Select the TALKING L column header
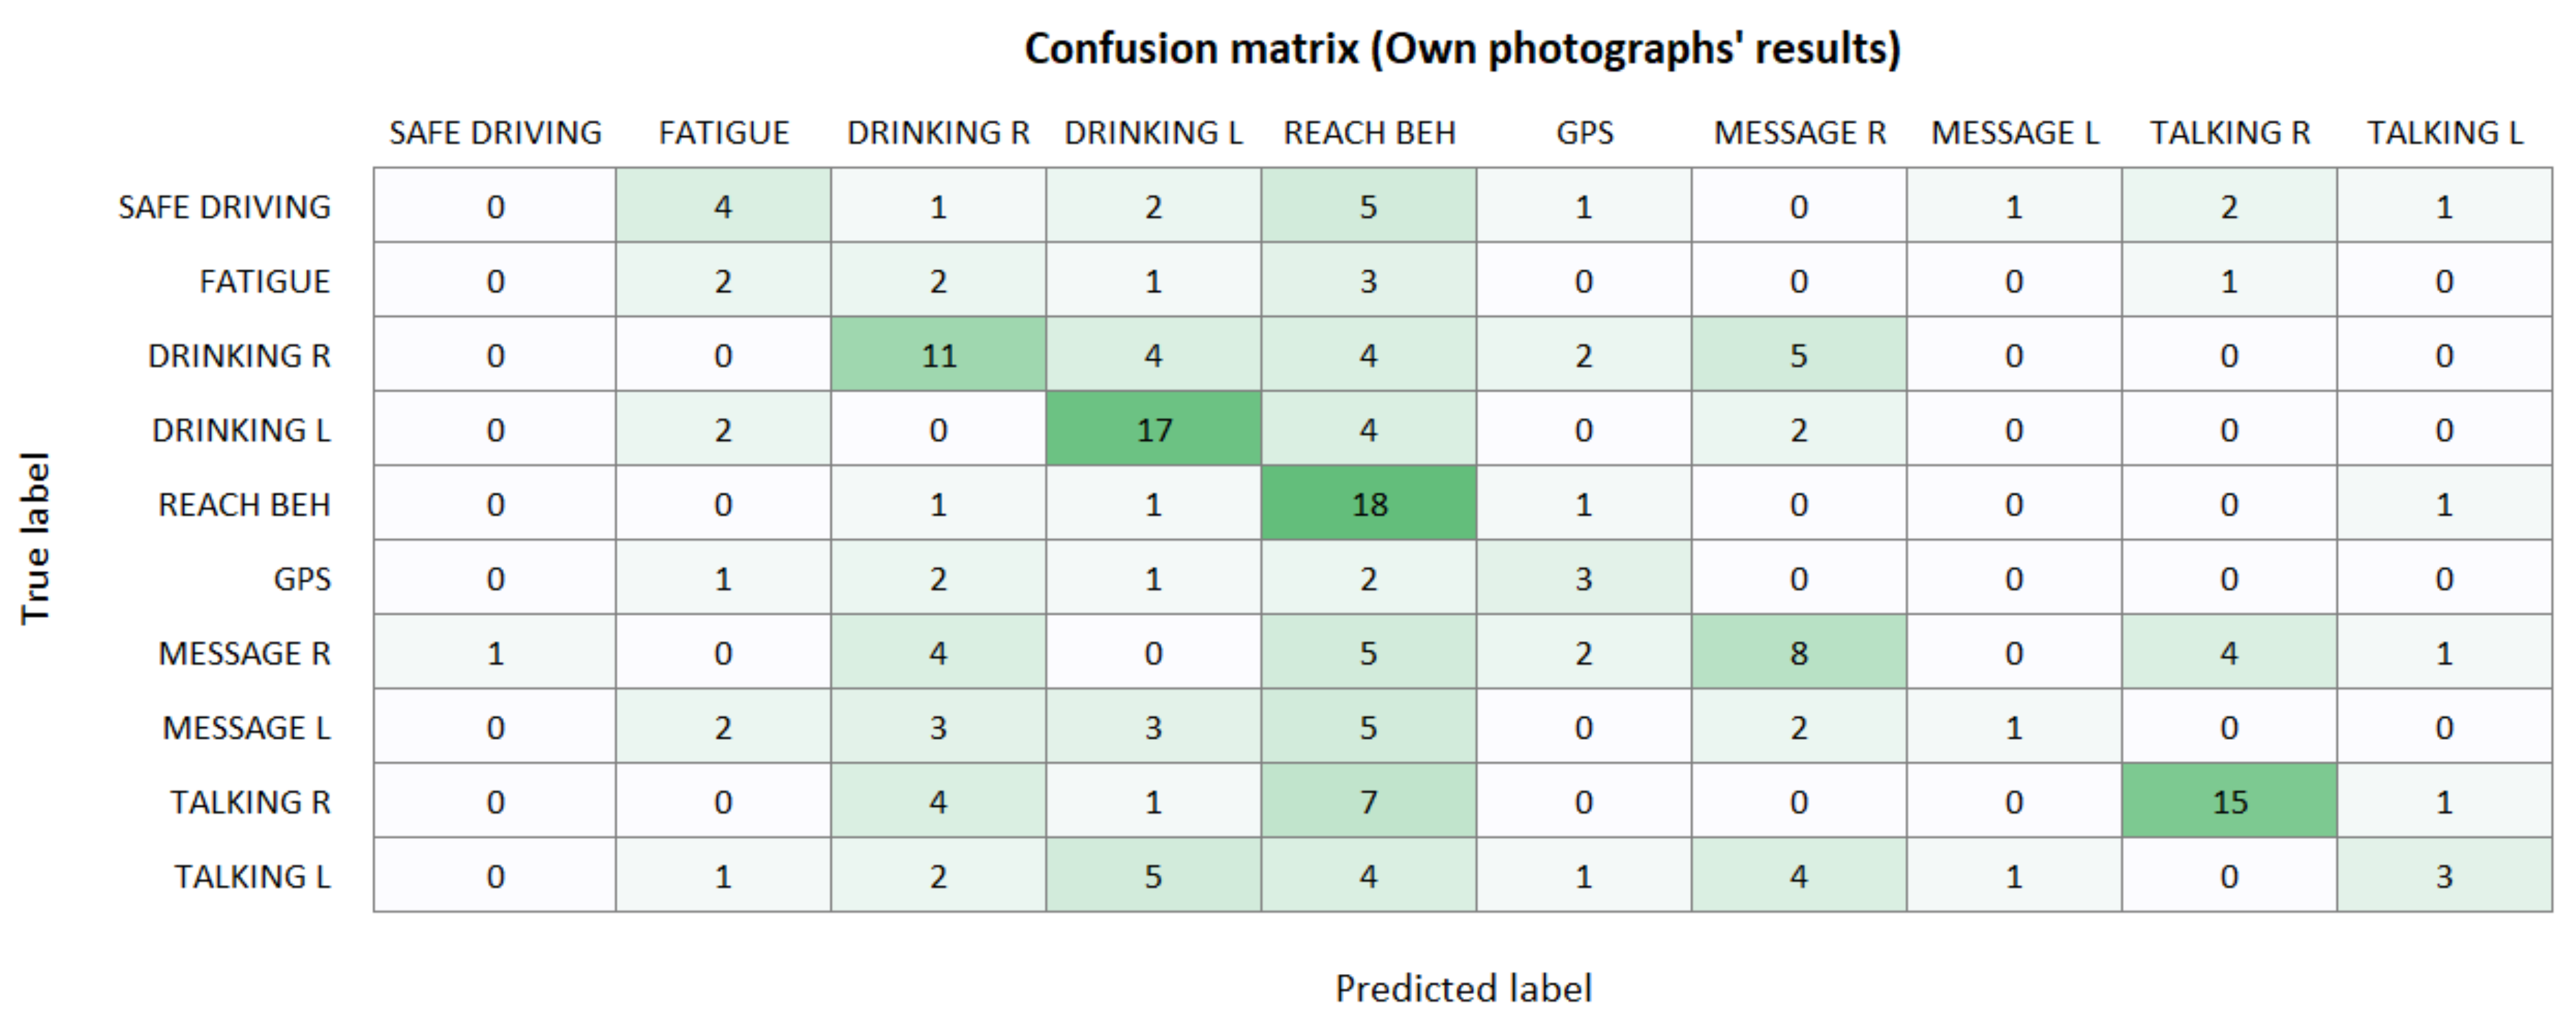The height and width of the screenshot is (1022, 2576). 2444,133
